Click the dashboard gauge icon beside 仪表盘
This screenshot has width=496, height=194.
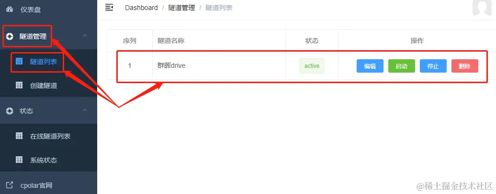pos(10,10)
